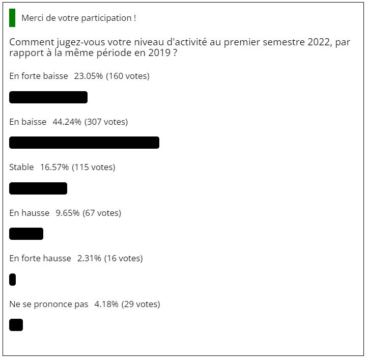Click the '16.57% (115 votes)' result text
This screenshot has height=358, width=367.
click(x=78, y=167)
